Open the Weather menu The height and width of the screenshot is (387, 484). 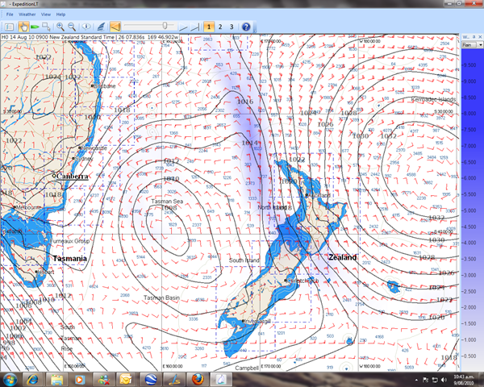click(27, 15)
